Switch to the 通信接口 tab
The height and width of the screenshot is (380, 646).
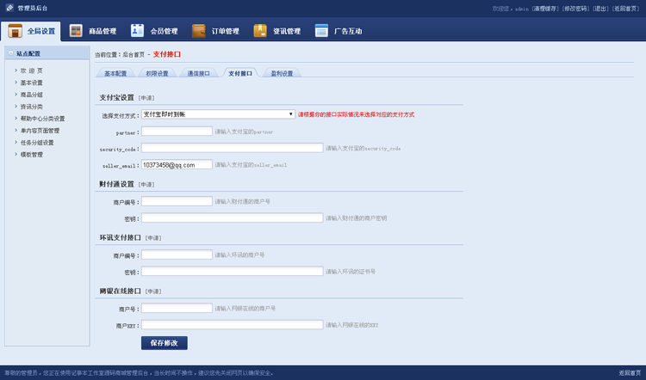pos(199,73)
